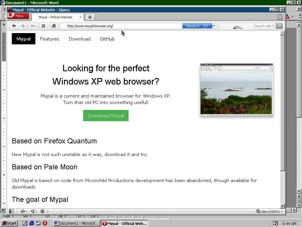Click the zoom magnifier icon beside View
The image size is (302, 227).
(258, 211)
